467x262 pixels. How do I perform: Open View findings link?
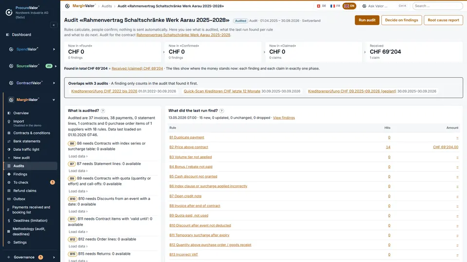pyautogui.click(x=284, y=118)
